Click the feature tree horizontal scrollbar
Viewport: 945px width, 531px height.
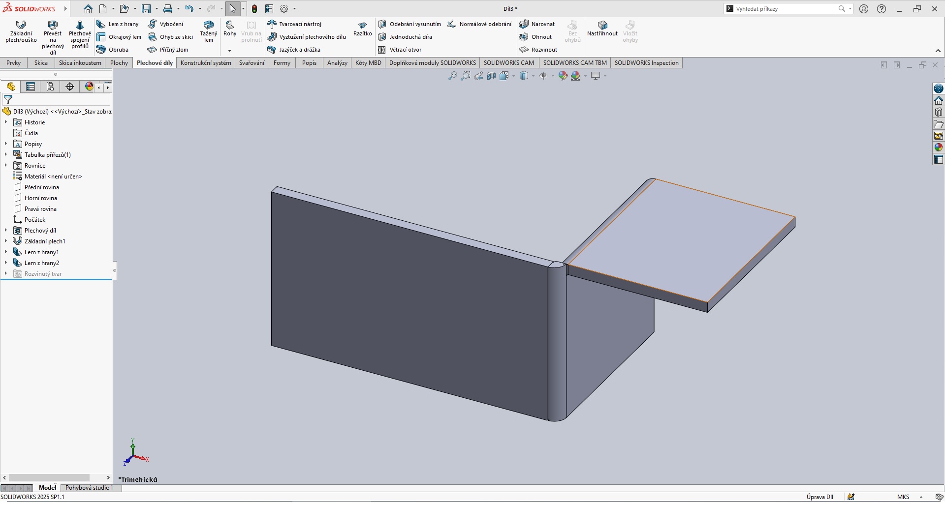point(49,478)
